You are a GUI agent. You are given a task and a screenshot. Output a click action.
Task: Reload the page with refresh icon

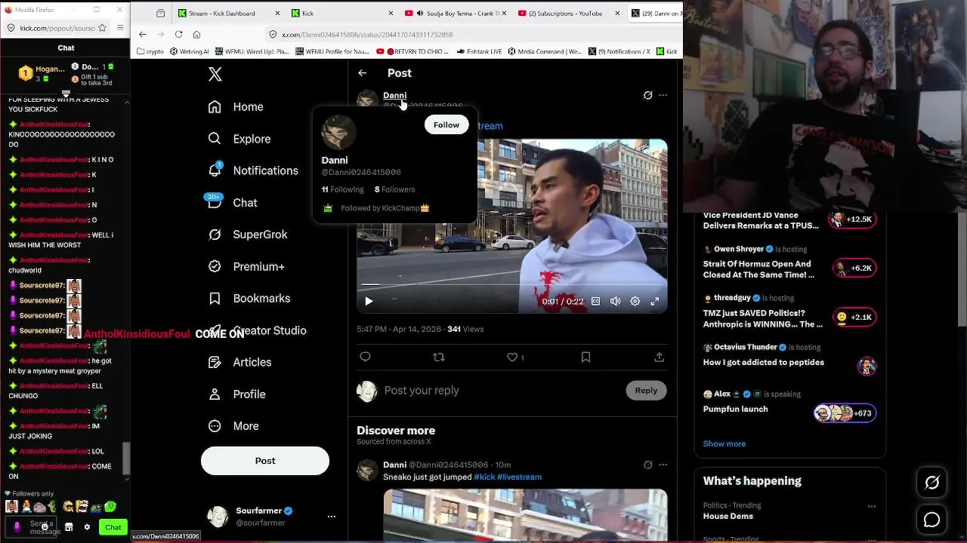point(178,34)
